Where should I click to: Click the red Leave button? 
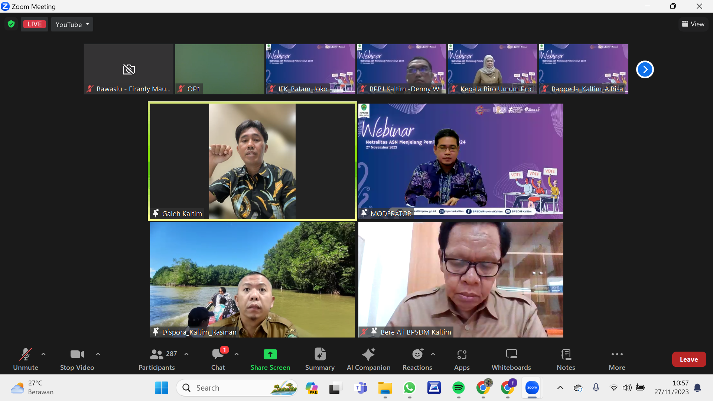(x=689, y=359)
